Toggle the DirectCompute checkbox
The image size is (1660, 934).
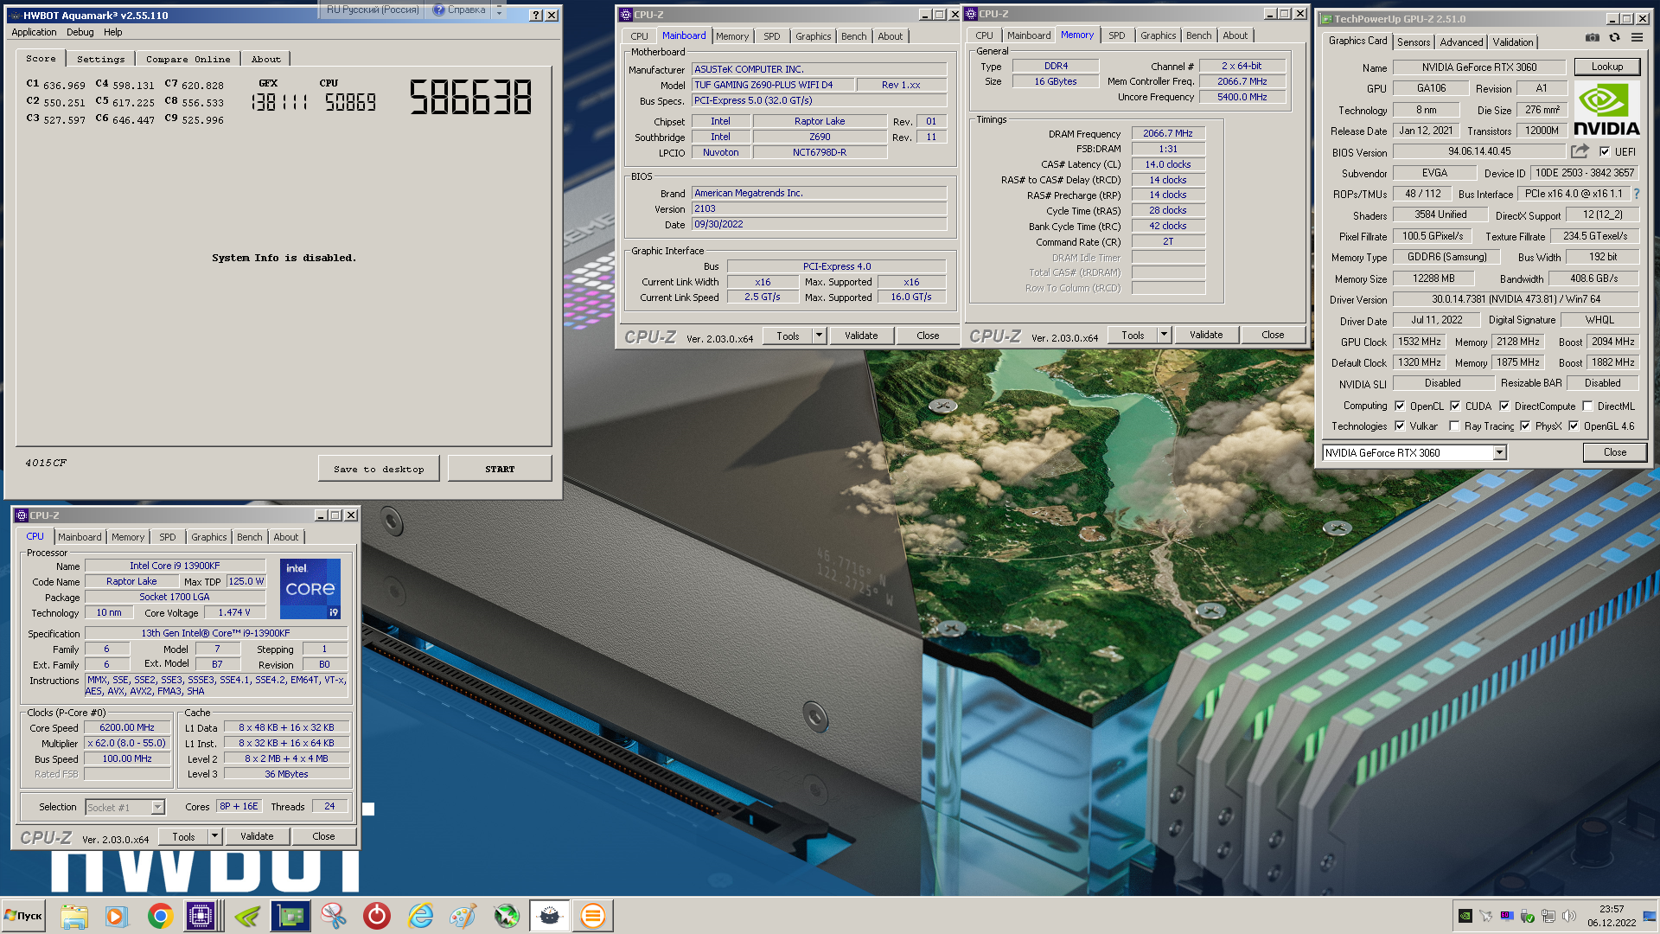click(x=1504, y=406)
